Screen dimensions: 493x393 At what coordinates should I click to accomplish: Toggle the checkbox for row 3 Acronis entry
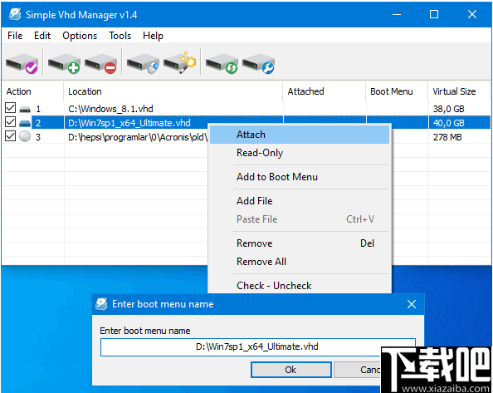pos(11,136)
